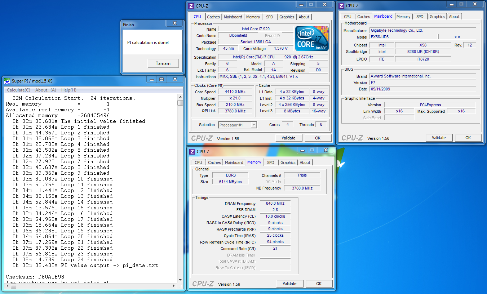Open the About tab in the Memory window
This screenshot has width=487, height=294.
point(305,162)
